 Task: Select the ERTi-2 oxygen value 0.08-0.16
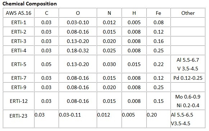(x=78, y=32)
